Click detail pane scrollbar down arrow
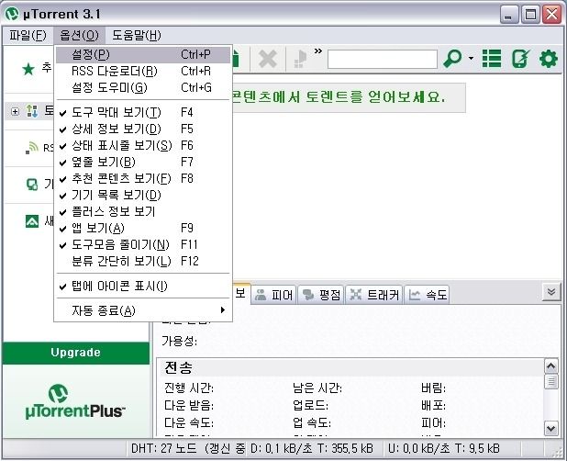This screenshot has height=461, width=567. coord(550,429)
